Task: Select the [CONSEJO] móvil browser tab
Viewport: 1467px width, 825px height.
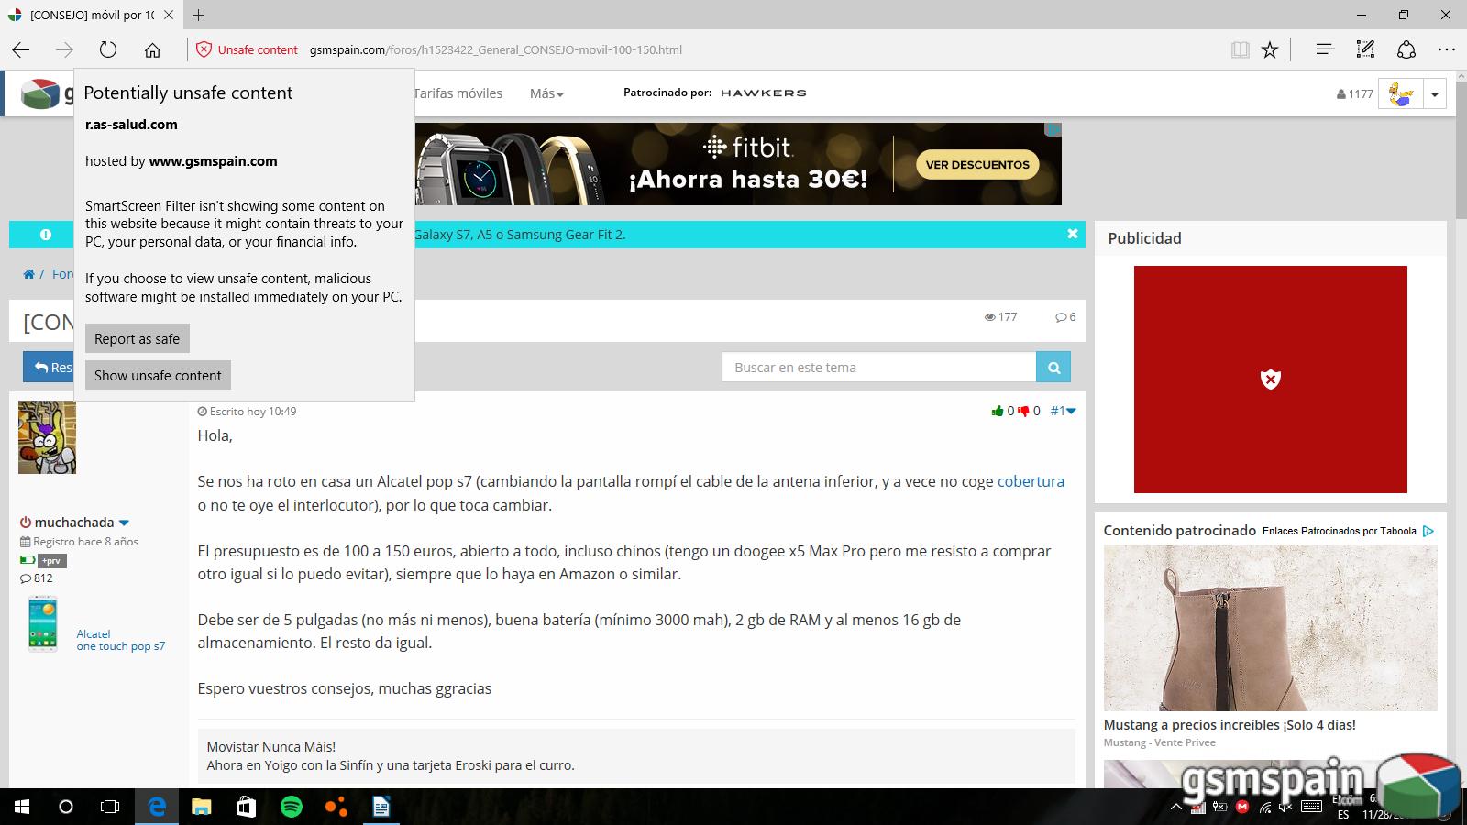Action: tap(92, 15)
